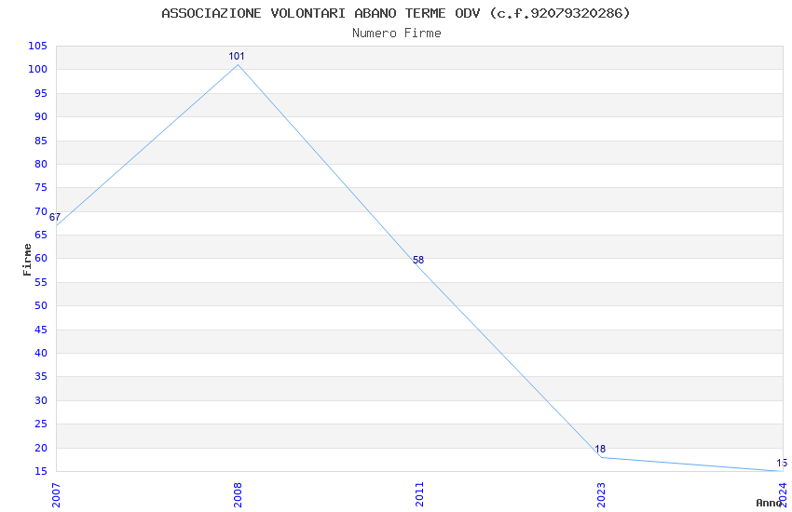This screenshot has height=512, width=792.
Task: Click the y-axis value 25
Action: (40, 424)
